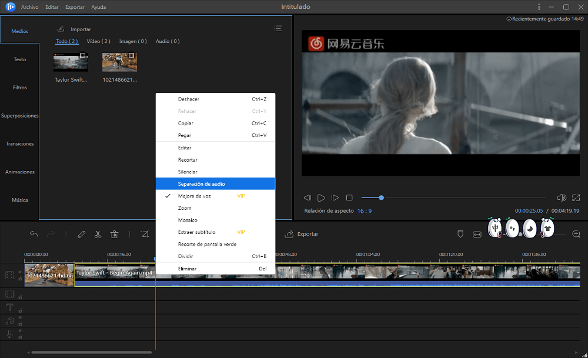Open the Ayuda menu
This screenshot has height=358, width=588.
[99, 7]
